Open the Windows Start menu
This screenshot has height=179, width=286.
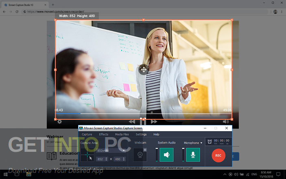point(5,175)
